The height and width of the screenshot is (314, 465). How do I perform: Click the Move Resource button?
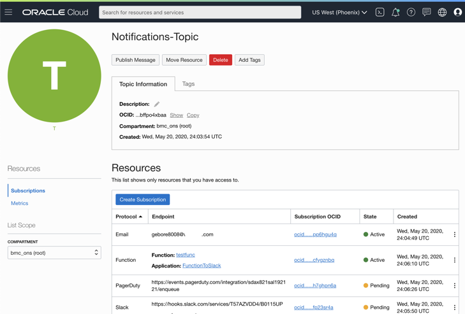pos(184,60)
